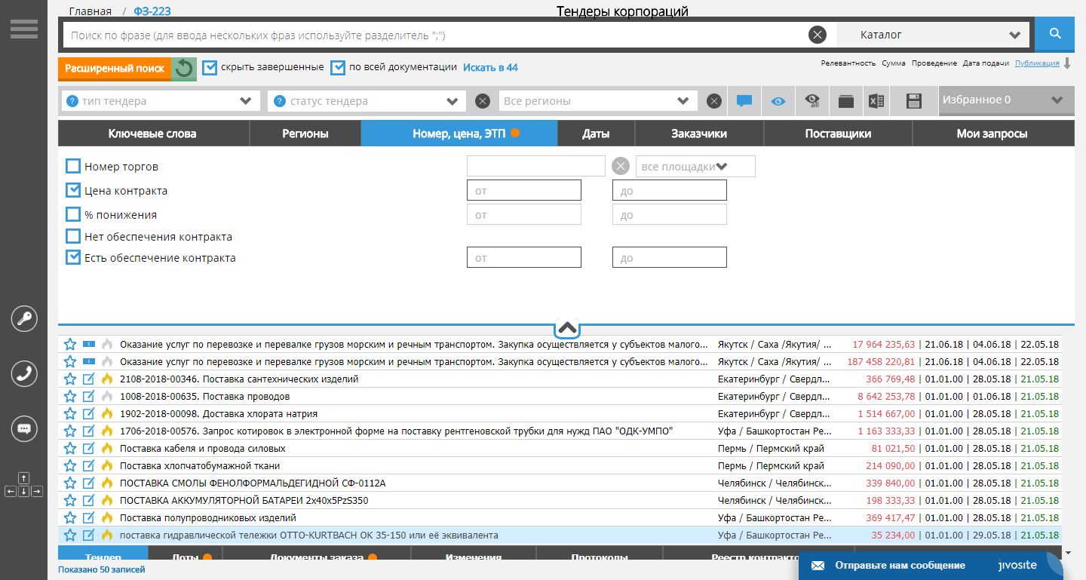
Task: Click the key login icon in the sidebar
Action: 24,318
